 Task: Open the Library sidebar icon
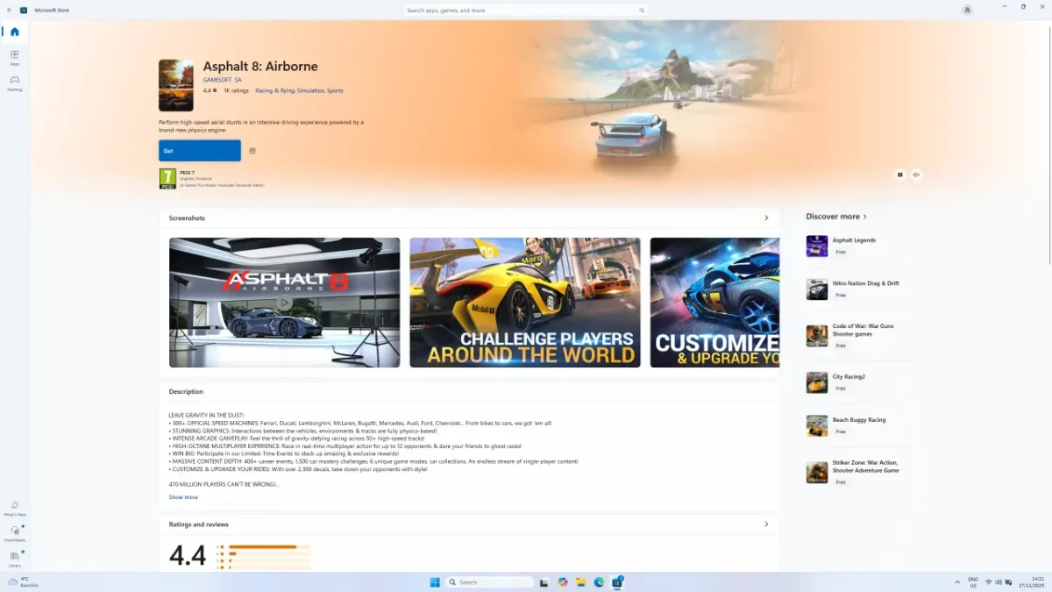click(14, 558)
